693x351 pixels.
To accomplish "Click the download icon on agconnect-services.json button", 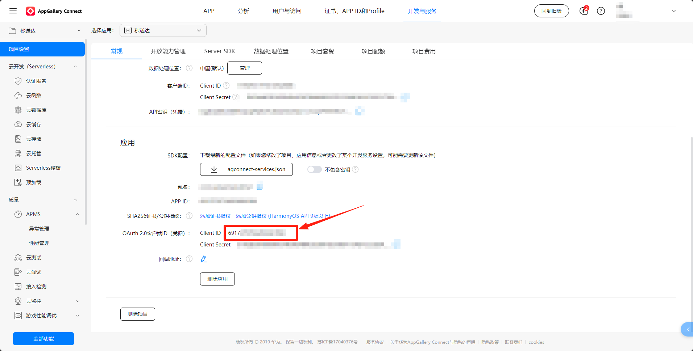I will pos(214,169).
